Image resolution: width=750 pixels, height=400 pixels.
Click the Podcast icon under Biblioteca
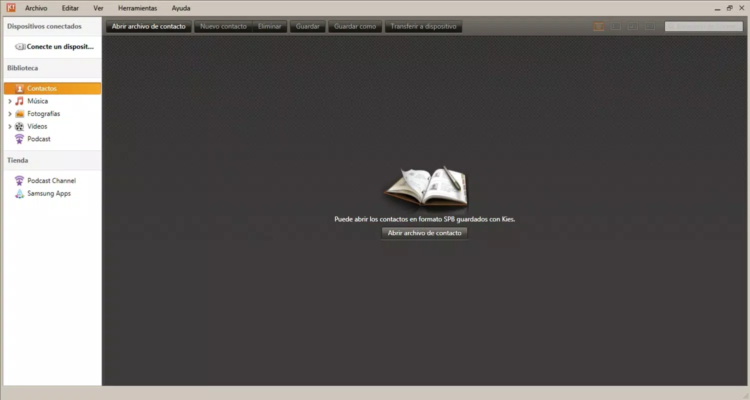point(19,139)
